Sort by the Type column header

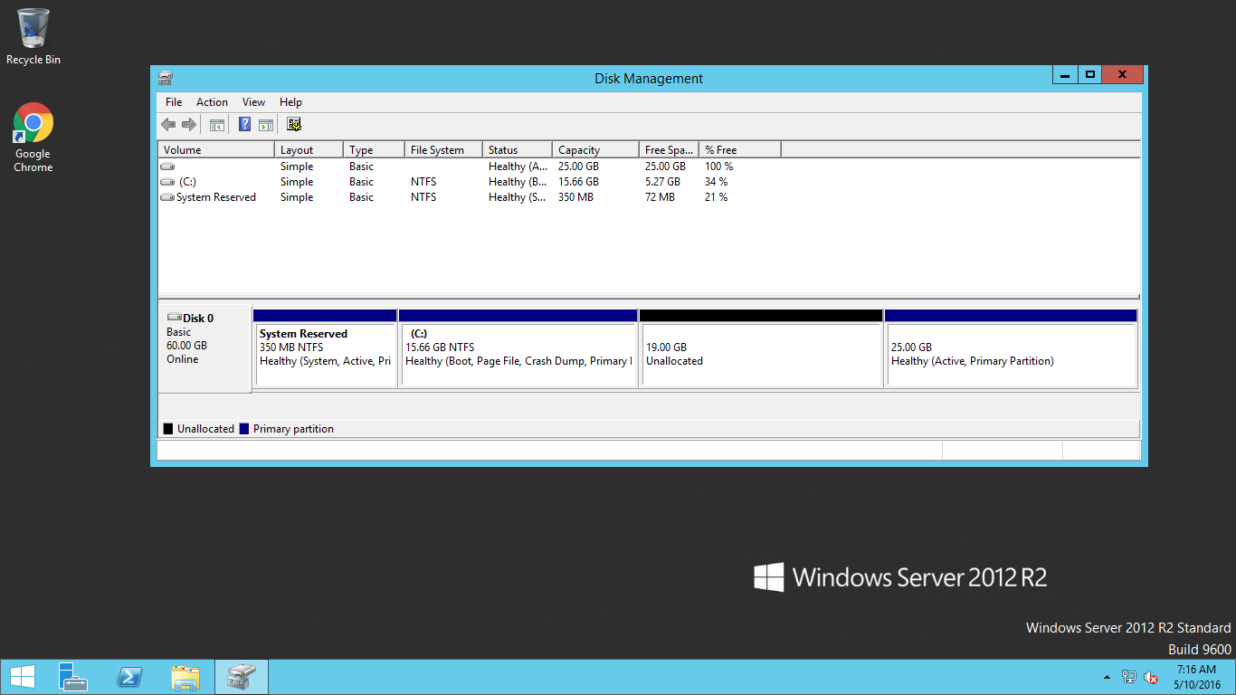coord(375,150)
